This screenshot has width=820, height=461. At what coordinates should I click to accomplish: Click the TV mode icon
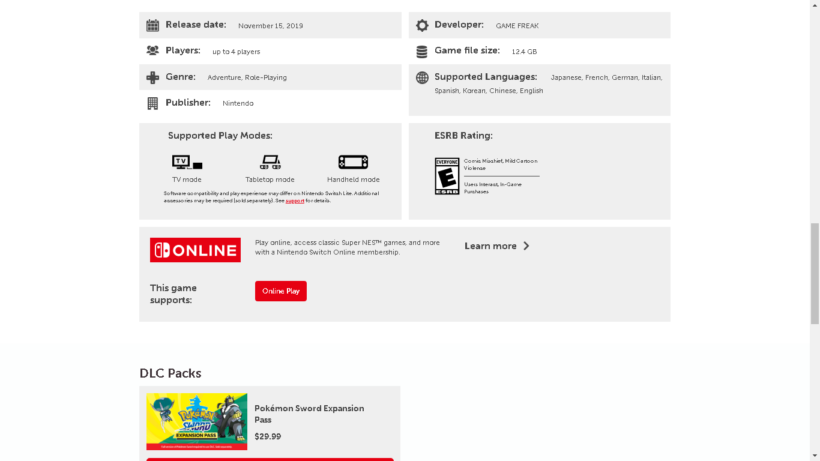tap(187, 162)
